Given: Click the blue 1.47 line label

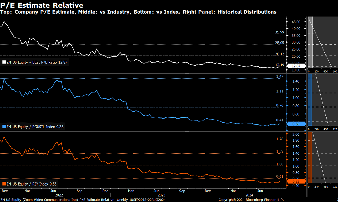Looking at the screenshot, I should pos(280,77).
